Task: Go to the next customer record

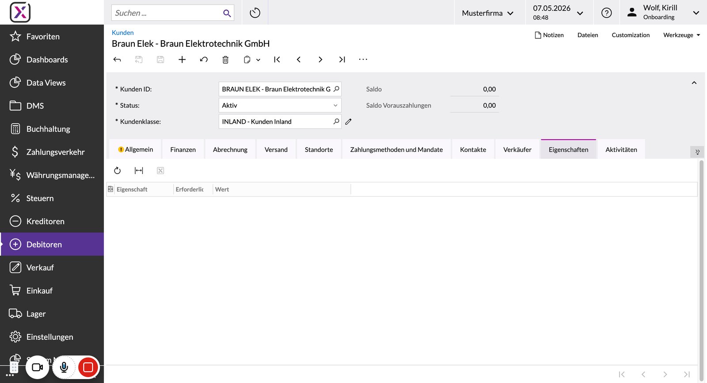Action: 320,60
